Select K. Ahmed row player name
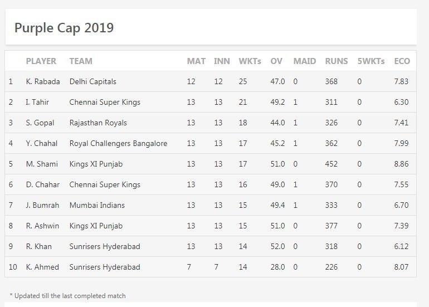The width and height of the screenshot is (429, 307). click(x=42, y=267)
